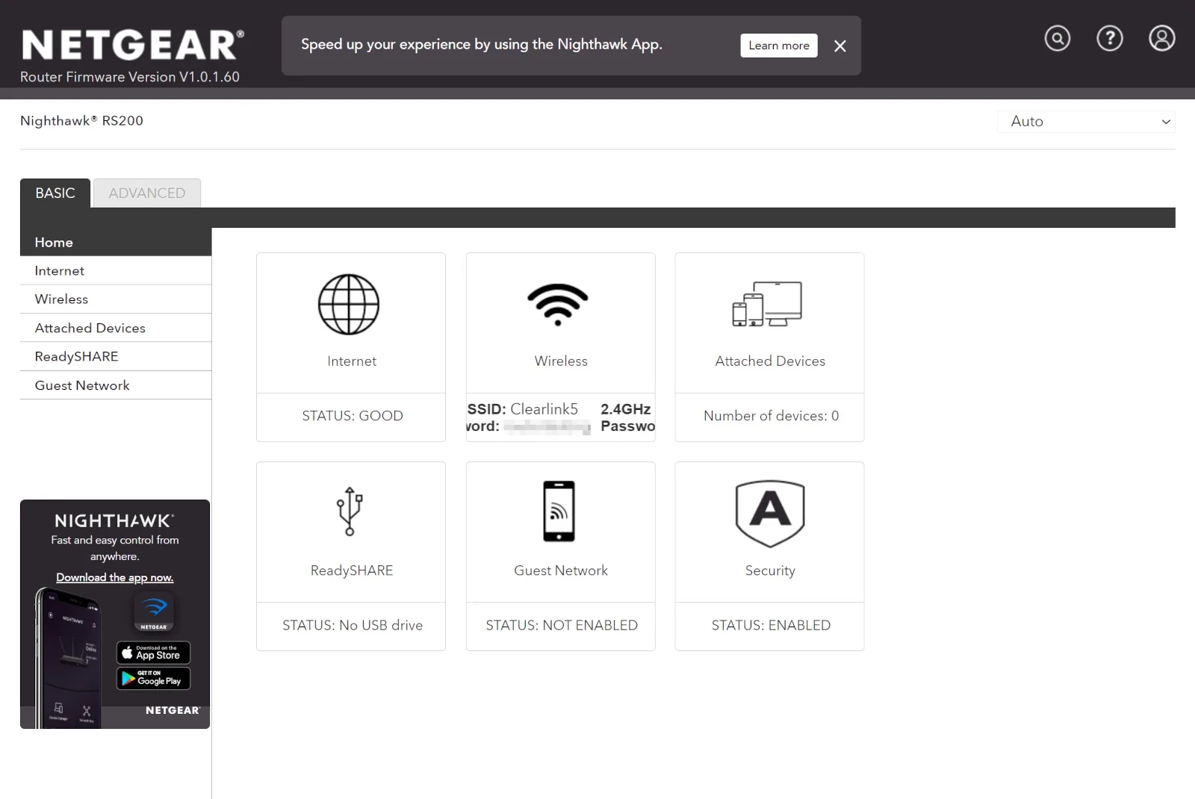Click Number of devices: 0 text
The width and height of the screenshot is (1195, 799).
pos(771,416)
